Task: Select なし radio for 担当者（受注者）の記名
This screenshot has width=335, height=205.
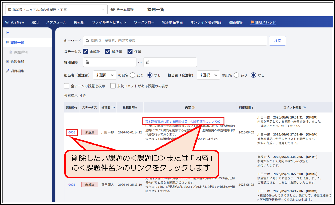Action: pos(150,75)
